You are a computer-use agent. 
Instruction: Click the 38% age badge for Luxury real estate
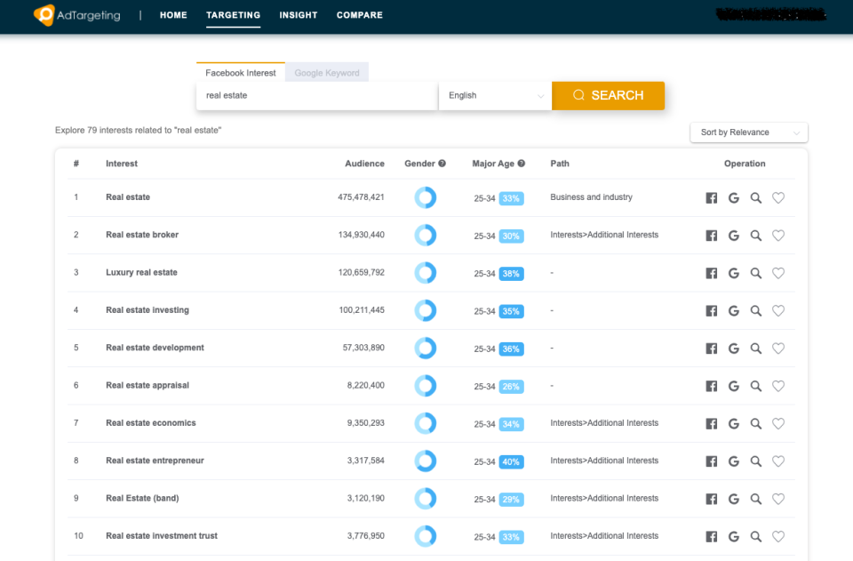[511, 274]
